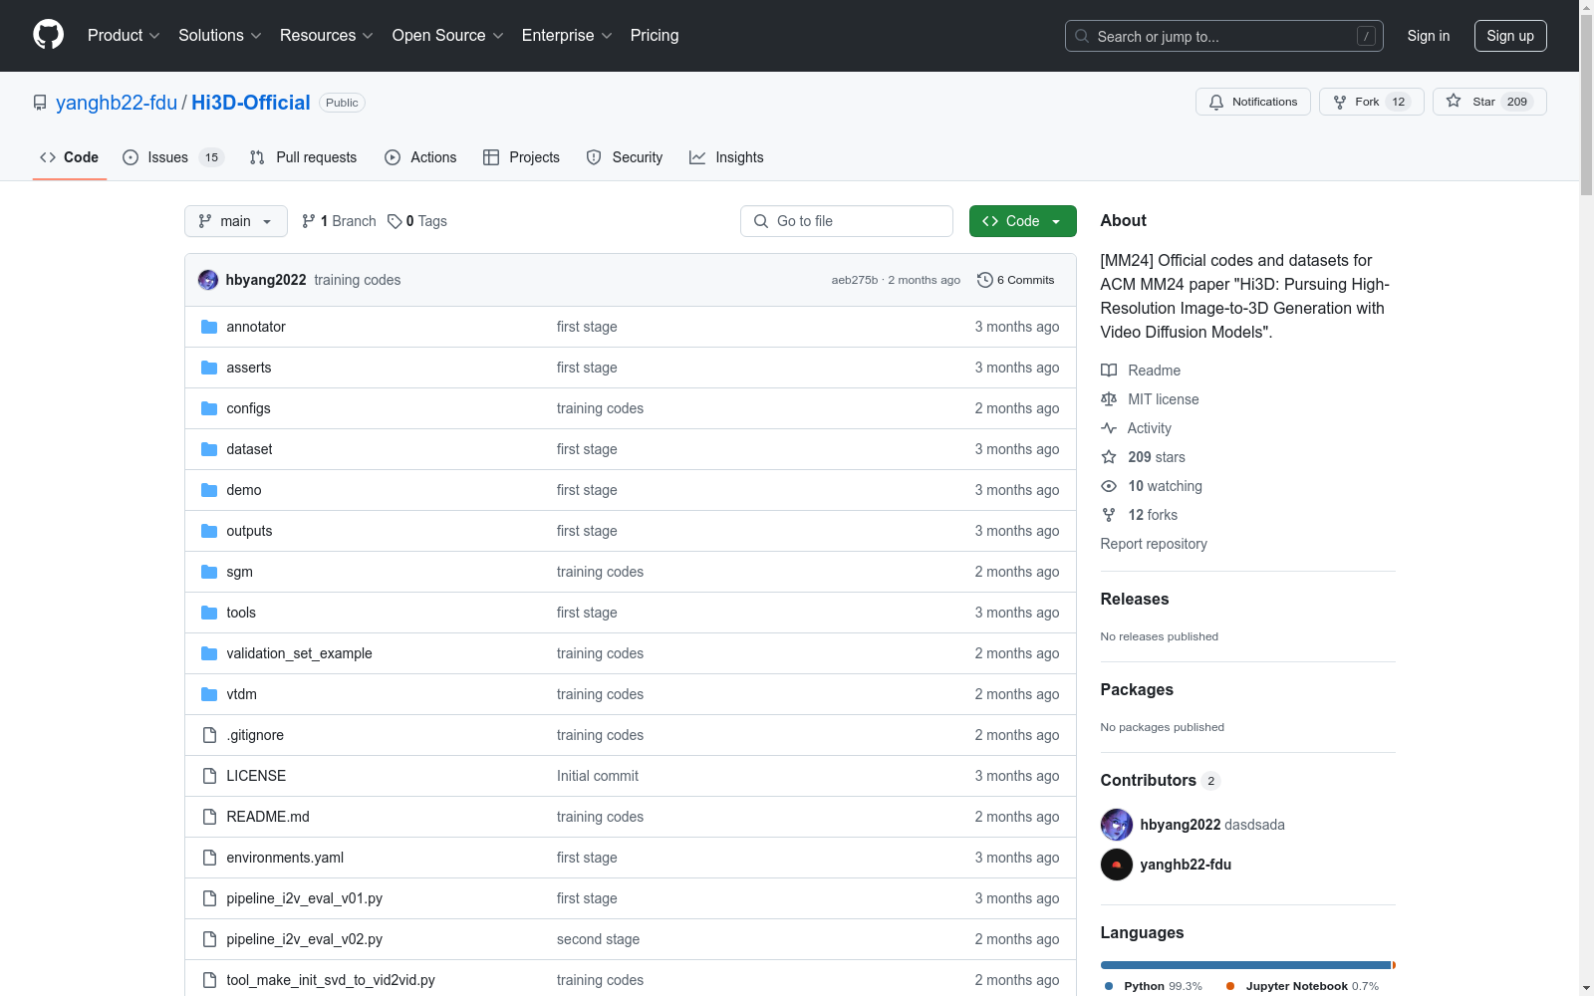The image size is (1594, 996).
Task: Click the Sign up button
Action: [x=1510, y=36]
